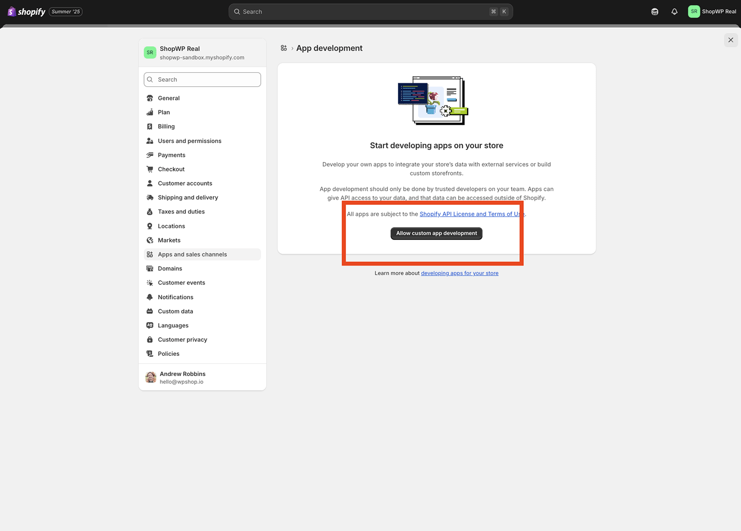Select Custom data
Screen dimensions: 741x531
[x=202, y=311]
